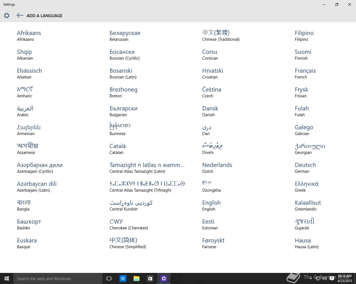This screenshot has height=284, width=356.
Task: Select the Dzongkha language entry
Action: [x=211, y=187]
